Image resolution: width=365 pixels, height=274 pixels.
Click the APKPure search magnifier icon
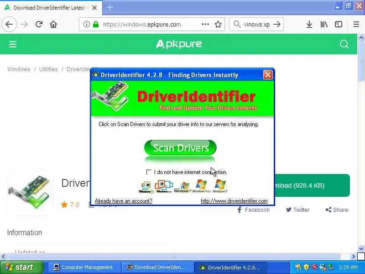click(x=344, y=44)
